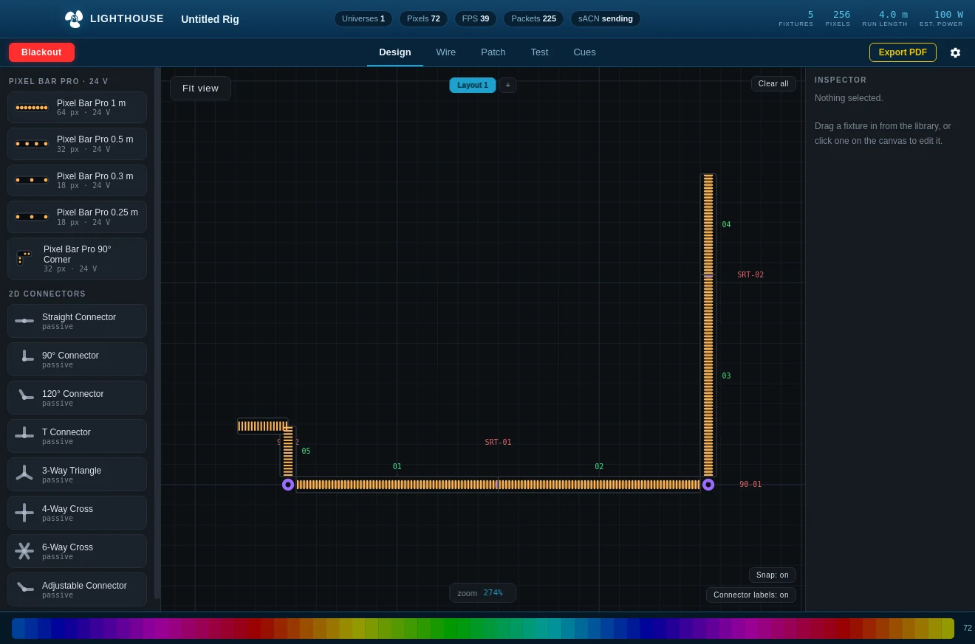Toggle Snap on/off
Image resolution: width=975 pixels, height=644 pixels.
pyautogui.click(x=773, y=575)
